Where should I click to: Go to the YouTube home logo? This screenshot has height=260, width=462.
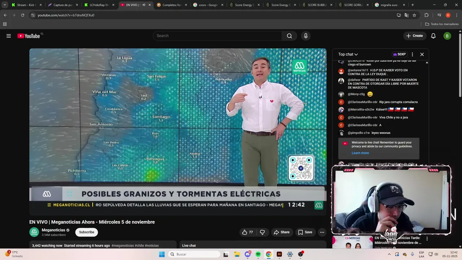pos(29,36)
